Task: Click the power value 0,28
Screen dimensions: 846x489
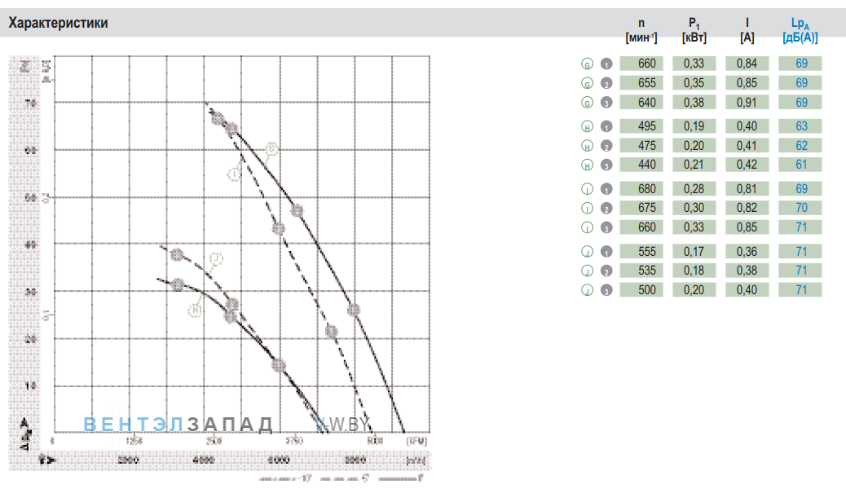Action: 694,189
